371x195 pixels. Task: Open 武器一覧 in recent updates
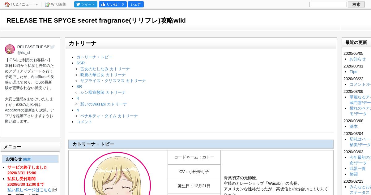pos(358,169)
